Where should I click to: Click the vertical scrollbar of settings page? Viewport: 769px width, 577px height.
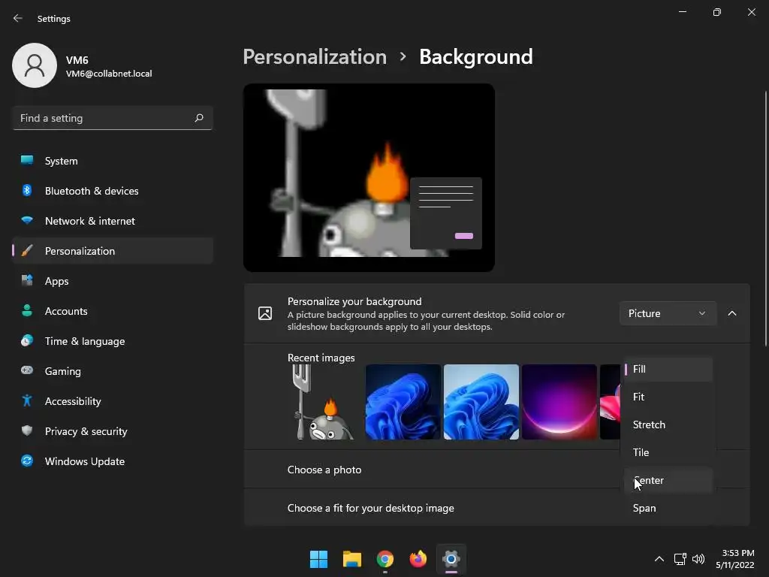coord(765,219)
